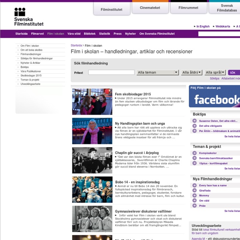240x240 pixels.
Task: Click the Startsida breadcrumb link
Action: click(76, 46)
